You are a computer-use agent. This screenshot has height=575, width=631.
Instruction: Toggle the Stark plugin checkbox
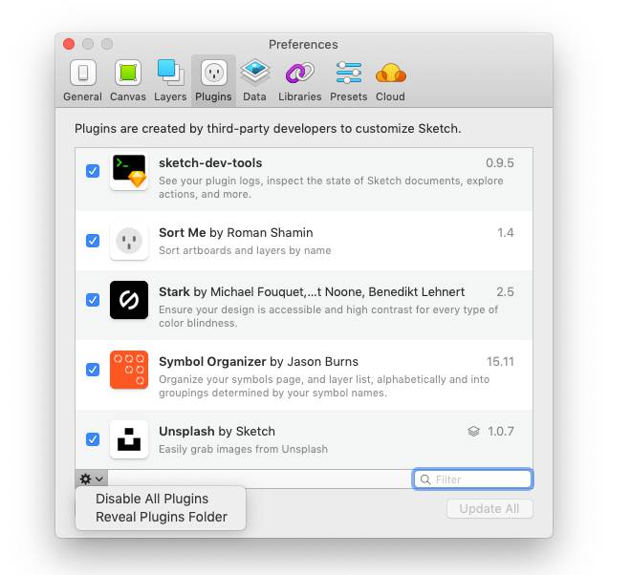[x=93, y=300]
